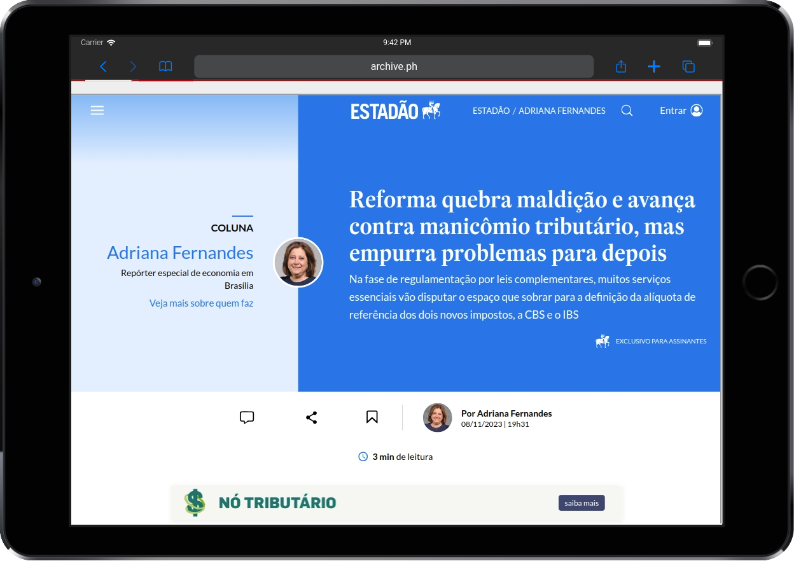
Task: Navigate back with Safari's back arrow
Action: 103,66
